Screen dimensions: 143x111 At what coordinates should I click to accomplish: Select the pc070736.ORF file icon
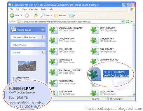pos(95,93)
